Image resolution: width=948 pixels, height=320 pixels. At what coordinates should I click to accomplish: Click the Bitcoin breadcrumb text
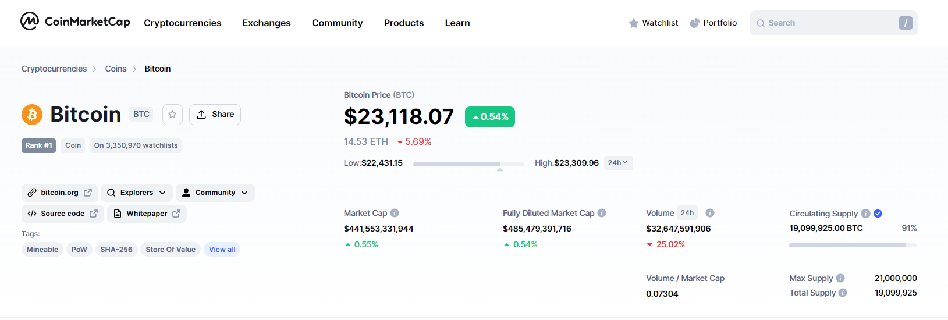click(x=158, y=69)
